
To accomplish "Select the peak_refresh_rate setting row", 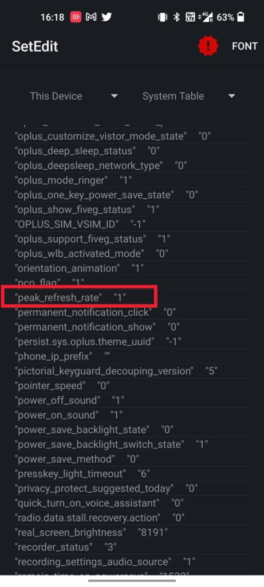I will coord(132,298).
